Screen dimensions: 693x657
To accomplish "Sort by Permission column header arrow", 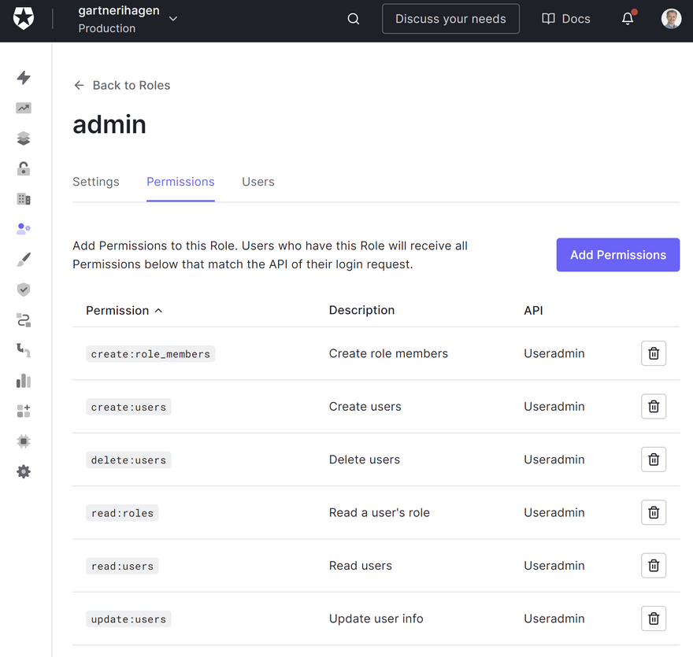I will click(158, 311).
